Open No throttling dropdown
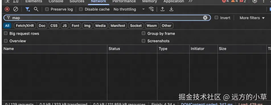271x105 pixels. point(129,9)
